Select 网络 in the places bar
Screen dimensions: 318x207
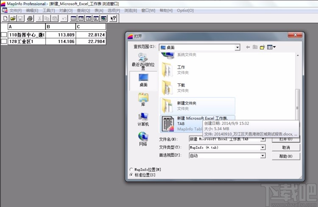(143, 139)
